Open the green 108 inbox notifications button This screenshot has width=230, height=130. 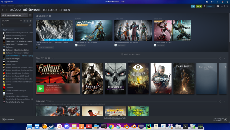(x=199, y=6)
